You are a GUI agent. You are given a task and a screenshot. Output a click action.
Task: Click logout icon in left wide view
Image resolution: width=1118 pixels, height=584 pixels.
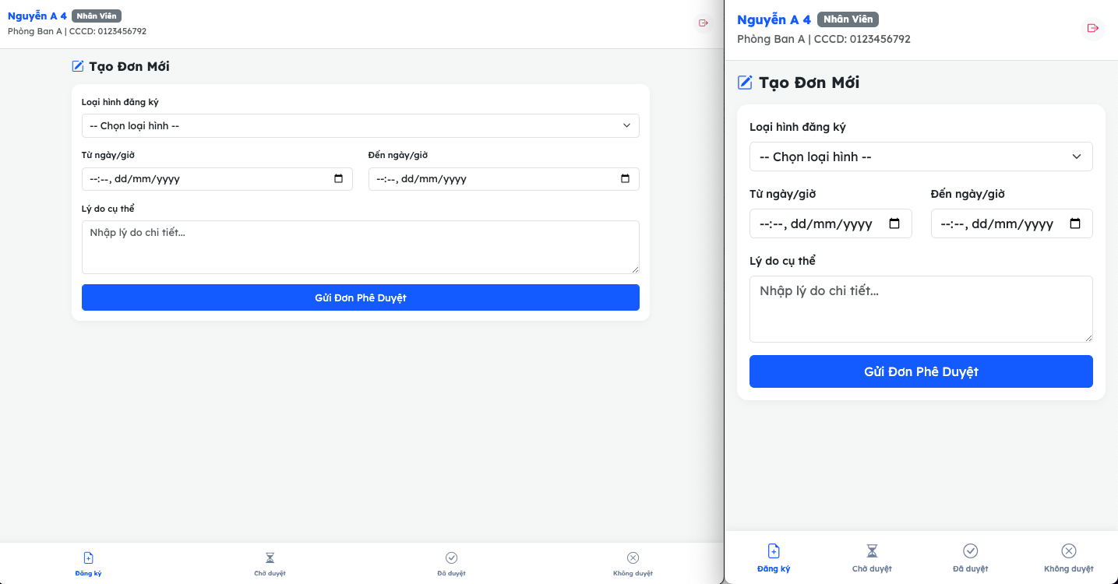tap(704, 23)
